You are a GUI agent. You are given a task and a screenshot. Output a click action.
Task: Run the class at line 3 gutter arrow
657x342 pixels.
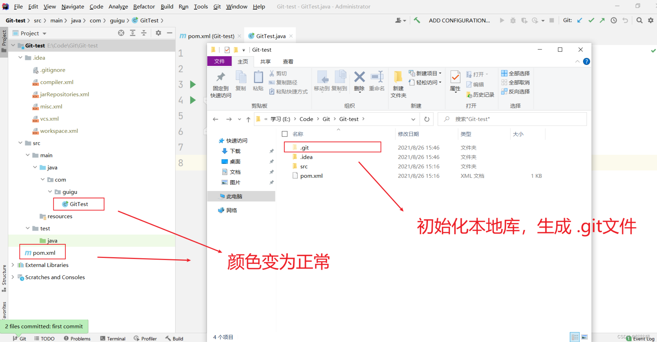pos(193,85)
